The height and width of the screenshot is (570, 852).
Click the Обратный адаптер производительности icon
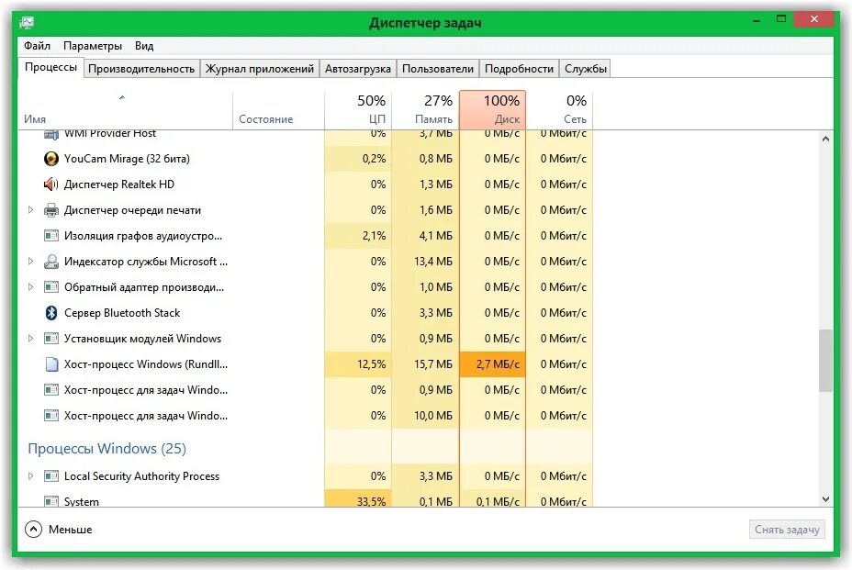tap(51, 287)
